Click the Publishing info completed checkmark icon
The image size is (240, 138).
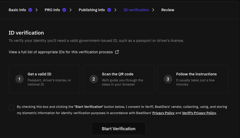tap(109, 10)
